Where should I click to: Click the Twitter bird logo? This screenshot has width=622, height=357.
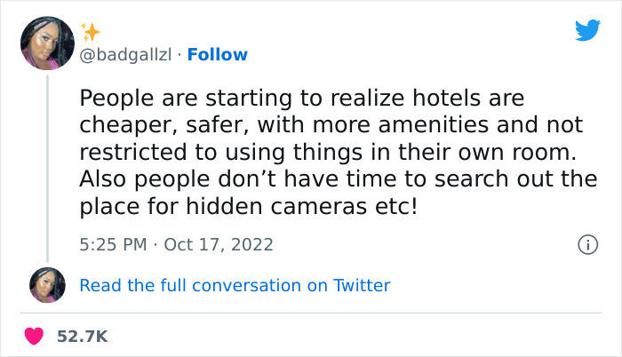[587, 31]
